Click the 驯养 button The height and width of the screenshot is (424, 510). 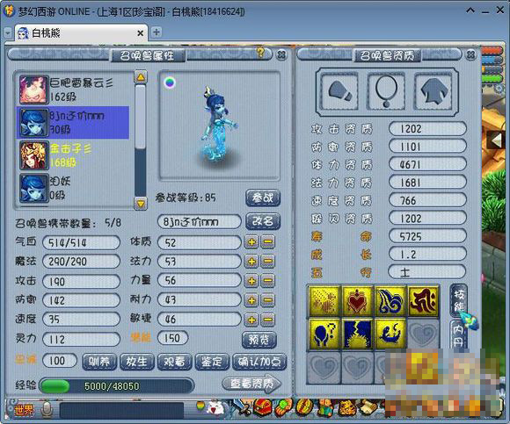[x=99, y=362]
